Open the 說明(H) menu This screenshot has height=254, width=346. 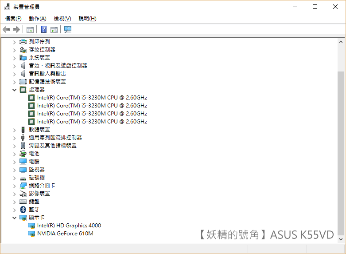(87, 19)
